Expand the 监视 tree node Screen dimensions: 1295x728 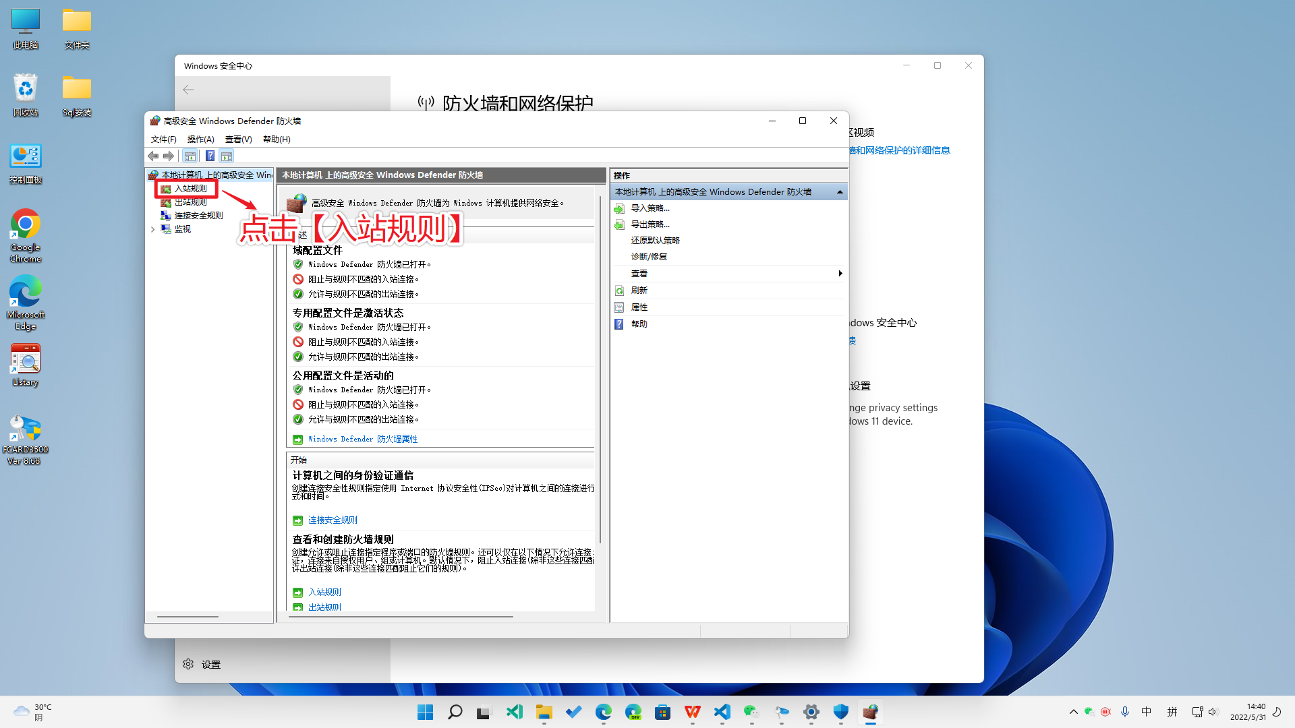coord(153,229)
